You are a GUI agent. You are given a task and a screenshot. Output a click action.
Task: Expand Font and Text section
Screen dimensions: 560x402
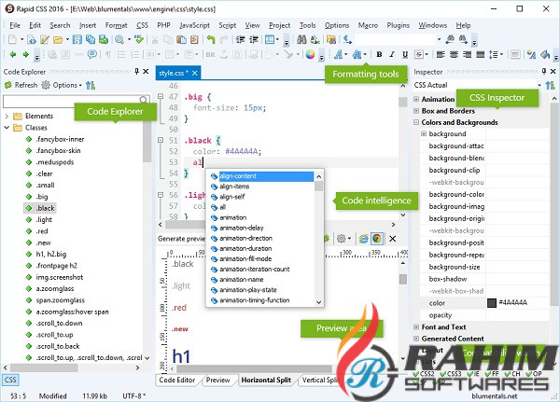(416, 326)
